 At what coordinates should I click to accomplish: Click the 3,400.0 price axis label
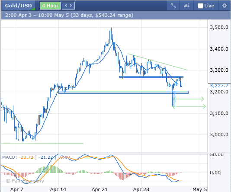219,49
